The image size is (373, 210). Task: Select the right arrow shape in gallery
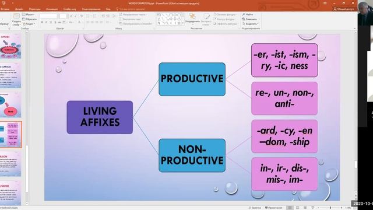[171, 19]
